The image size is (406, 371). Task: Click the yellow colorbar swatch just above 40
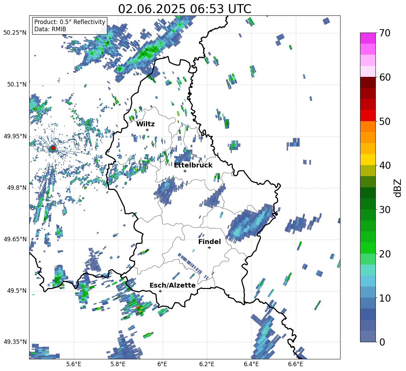pos(368,160)
